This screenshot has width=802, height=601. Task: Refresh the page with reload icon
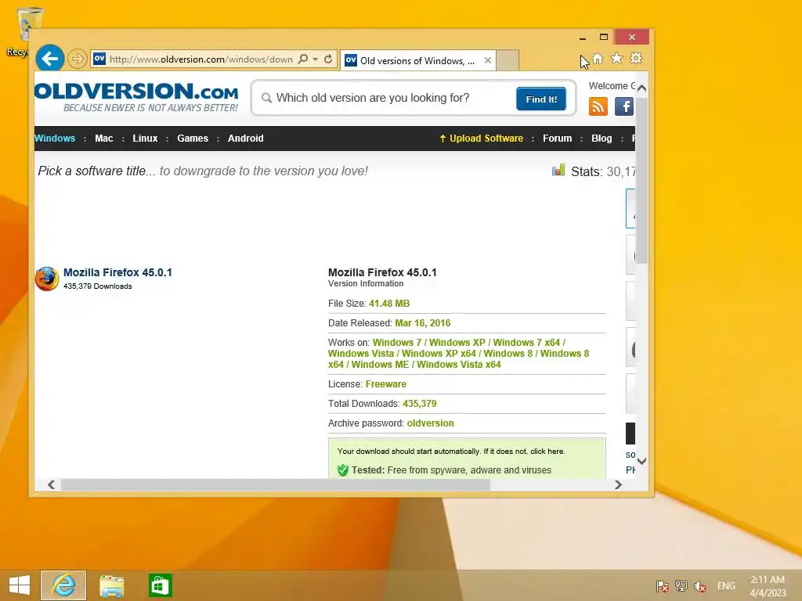(x=328, y=59)
